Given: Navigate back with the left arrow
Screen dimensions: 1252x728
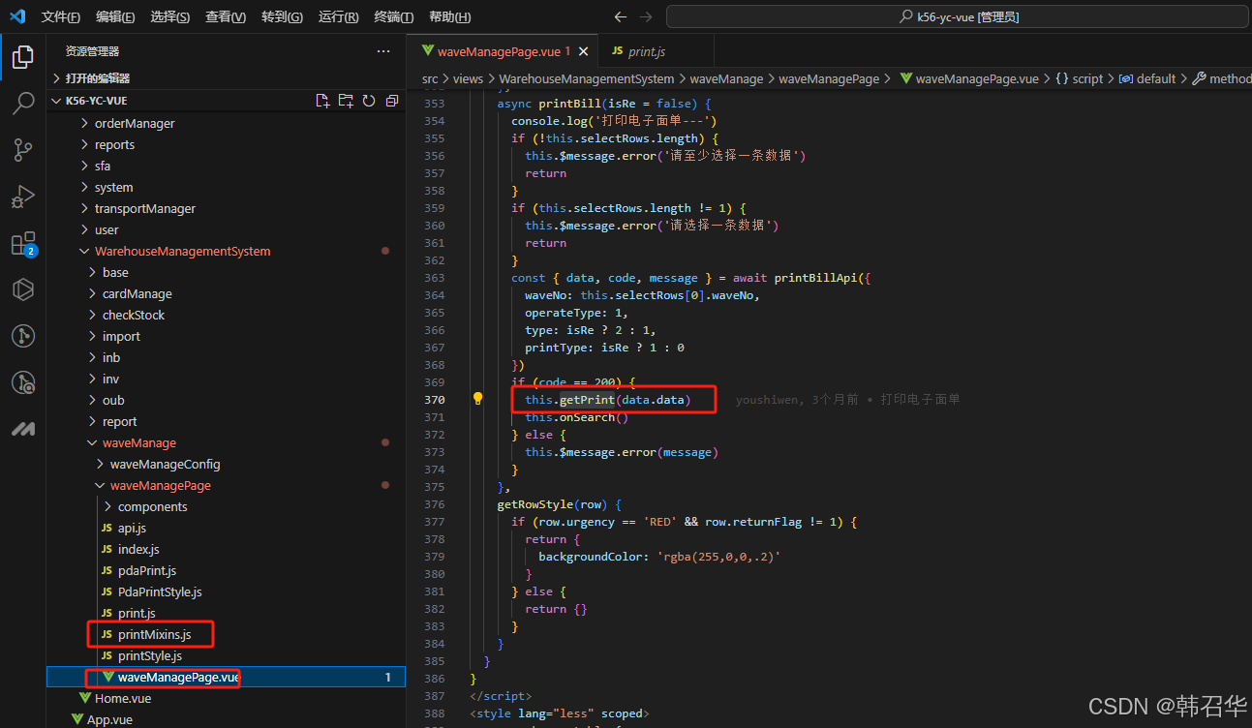Looking at the screenshot, I should coord(621,16).
